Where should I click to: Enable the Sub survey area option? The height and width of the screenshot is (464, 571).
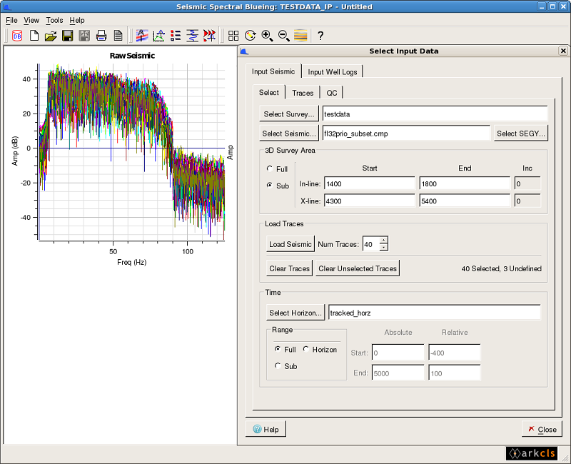pos(271,186)
